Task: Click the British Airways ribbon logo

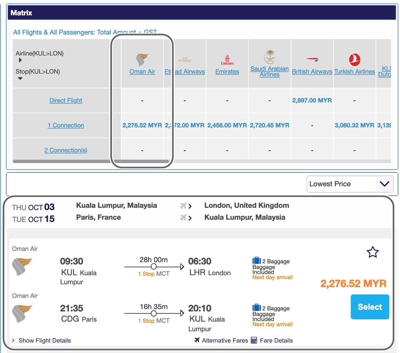Action: pyautogui.click(x=312, y=60)
